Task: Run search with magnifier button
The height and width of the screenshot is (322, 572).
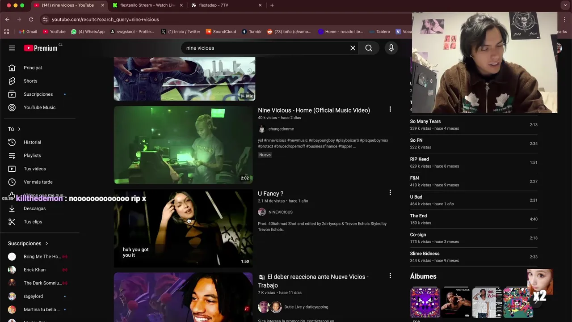Action: tap(369, 48)
